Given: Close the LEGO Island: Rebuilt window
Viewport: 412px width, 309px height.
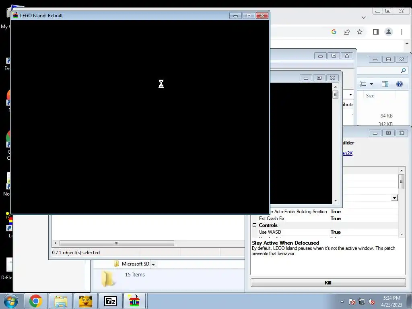Looking at the screenshot, I should (x=262, y=16).
